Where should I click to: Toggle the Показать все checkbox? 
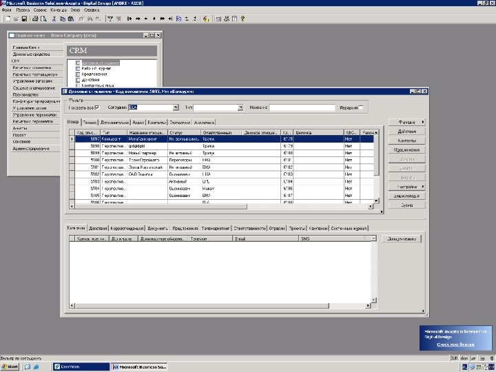point(97,107)
